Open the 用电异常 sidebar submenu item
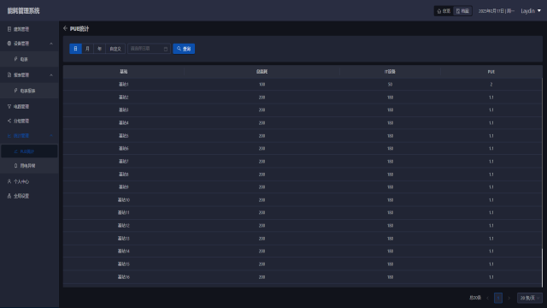The width and height of the screenshot is (547, 308). 29,165
